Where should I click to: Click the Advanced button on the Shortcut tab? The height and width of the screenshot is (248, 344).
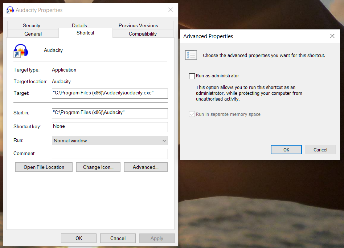[146, 167]
